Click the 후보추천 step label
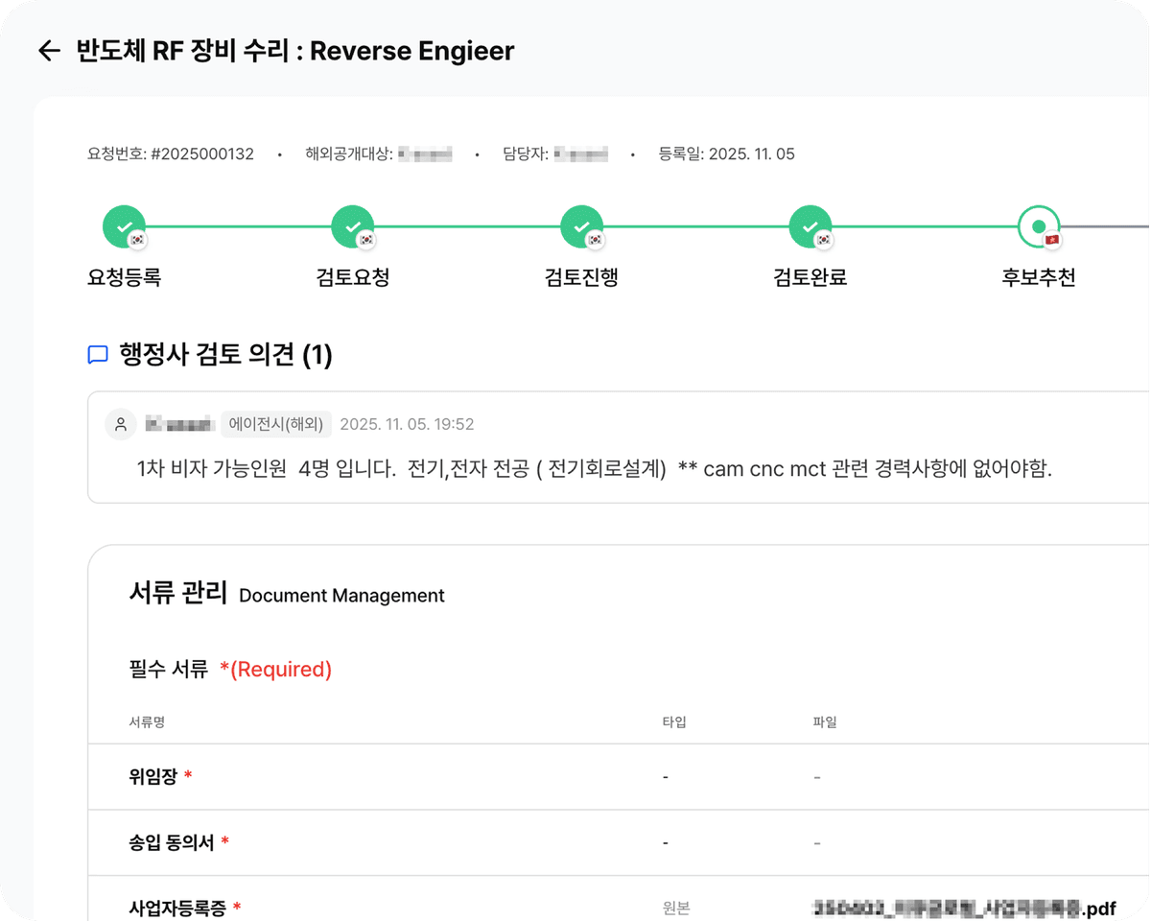This screenshot has height=921, width=1151. [1038, 278]
